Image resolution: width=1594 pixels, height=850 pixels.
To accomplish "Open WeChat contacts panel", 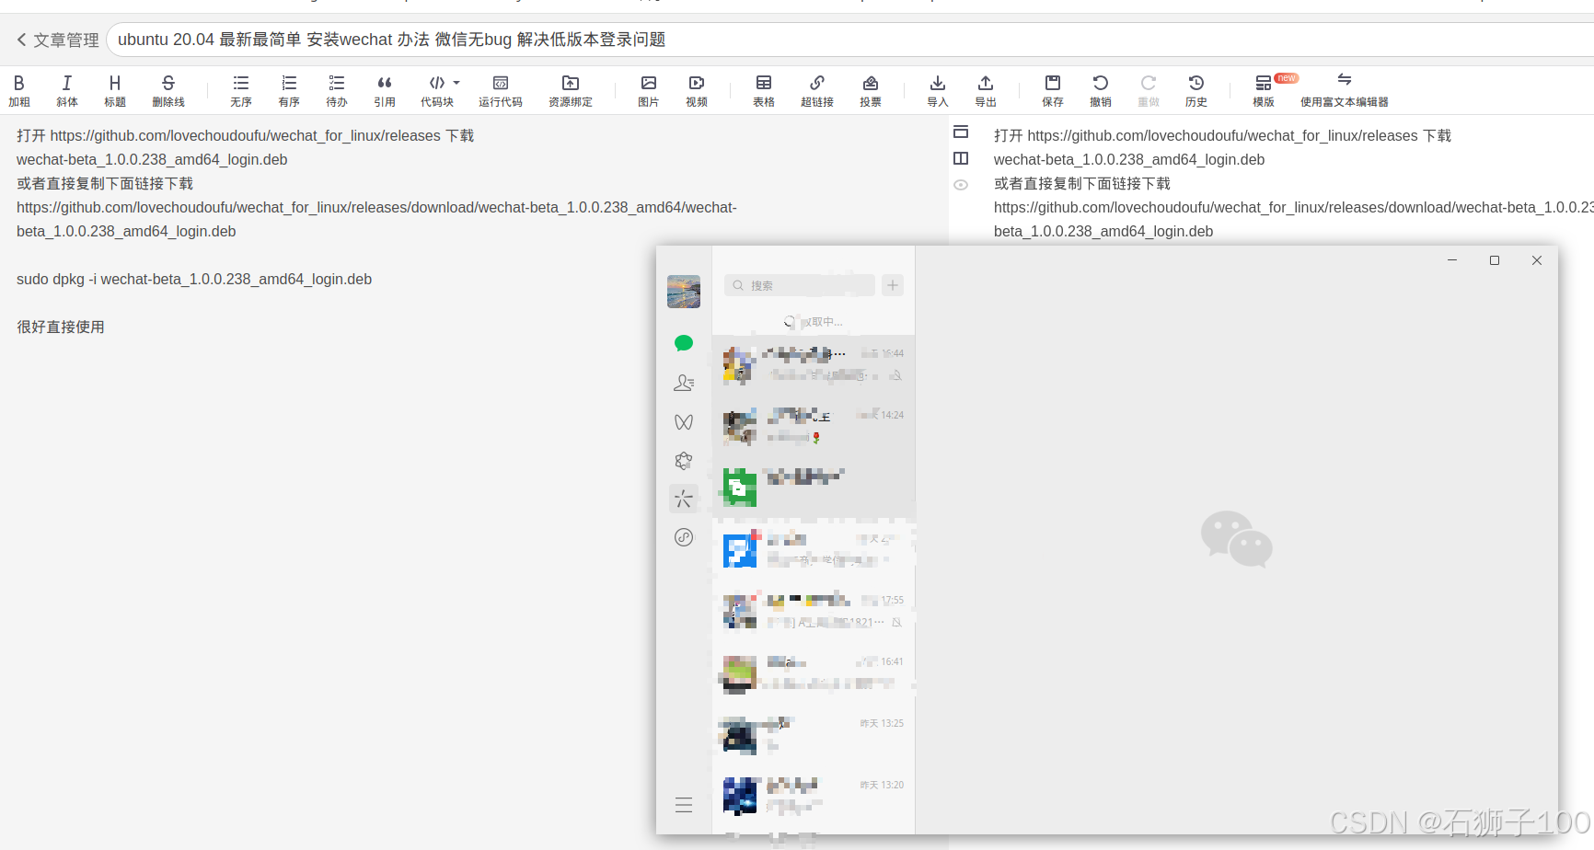I will click(684, 383).
